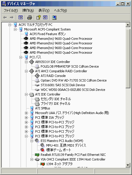Expand the Microsoft UAA バス ドライバ node

[x=26, y=113]
